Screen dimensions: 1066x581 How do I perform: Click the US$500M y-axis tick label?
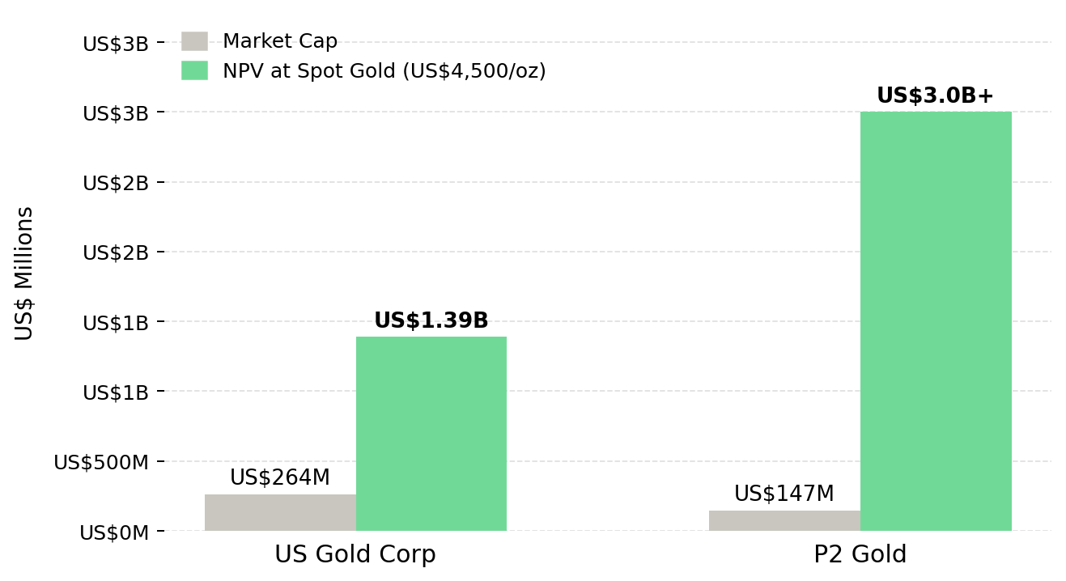click(x=101, y=462)
